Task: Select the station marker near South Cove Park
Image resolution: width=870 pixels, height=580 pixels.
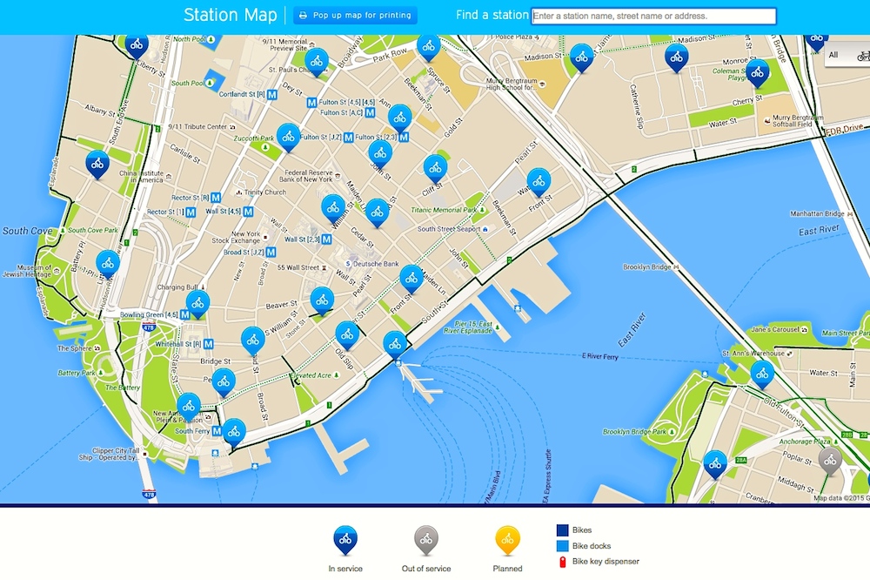Action: (107, 262)
